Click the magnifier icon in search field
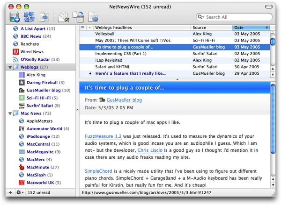The height and width of the screenshot is (205, 281). [x=201, y=17]
